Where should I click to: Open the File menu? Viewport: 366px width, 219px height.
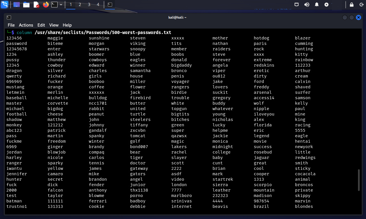click(x=11, y=25)
